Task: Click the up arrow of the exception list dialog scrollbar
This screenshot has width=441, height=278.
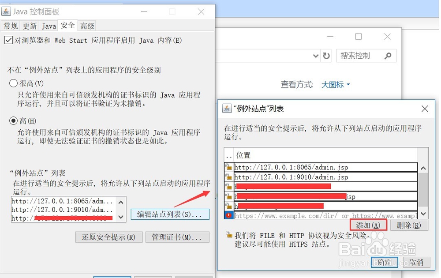Action: click(x=423, y=168)
